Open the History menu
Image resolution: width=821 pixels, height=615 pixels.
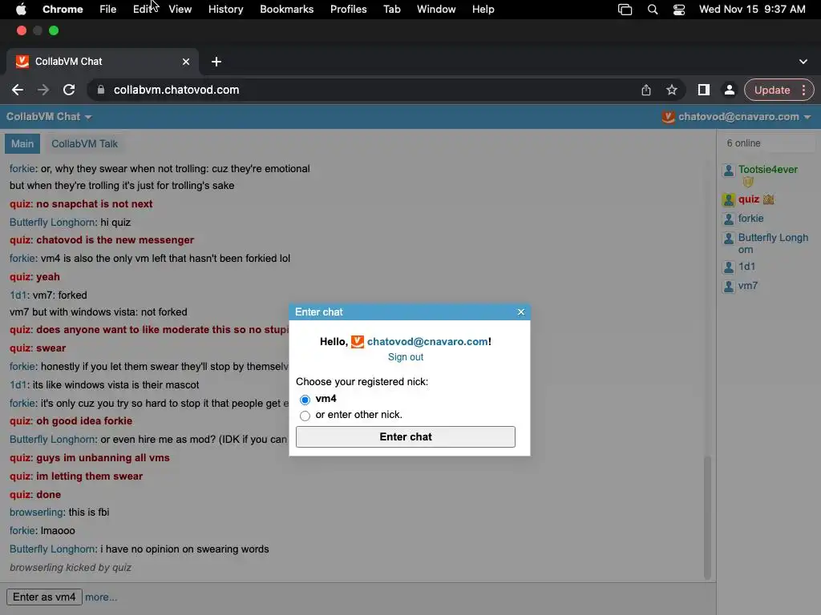tap(225, 10)
